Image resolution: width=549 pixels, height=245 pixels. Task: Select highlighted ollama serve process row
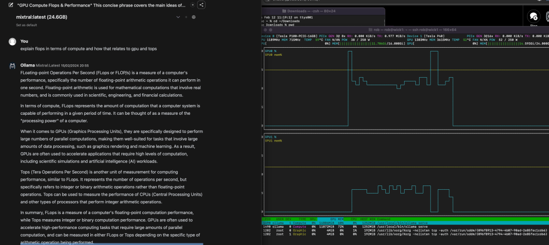[x=402, y=222]
